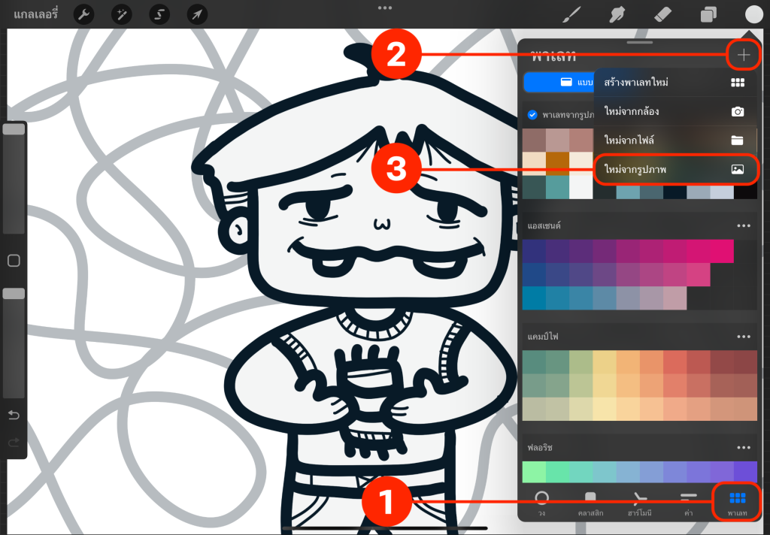Viewport: 770px width, 535px height.
Task: Open the options dots for แคมป์ไฟ palette
Action: [744, 337]
